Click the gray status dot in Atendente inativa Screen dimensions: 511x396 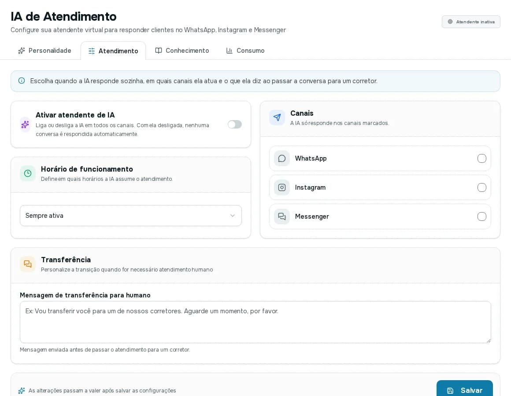pos(450,22)
